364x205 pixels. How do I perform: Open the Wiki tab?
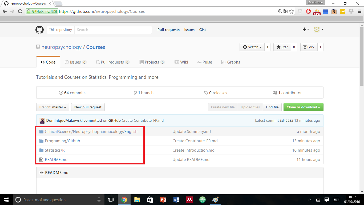[x=181, y=62]
